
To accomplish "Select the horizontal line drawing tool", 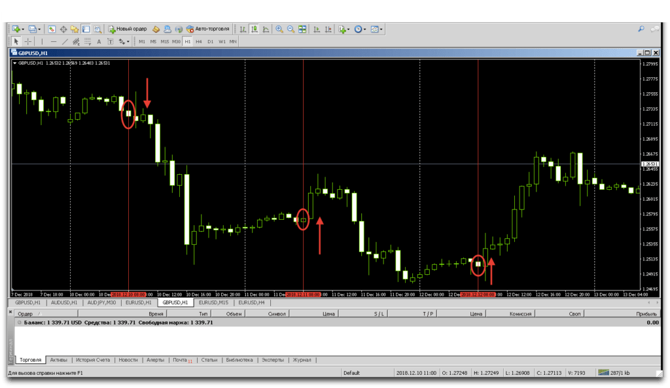I will point(54,42).
